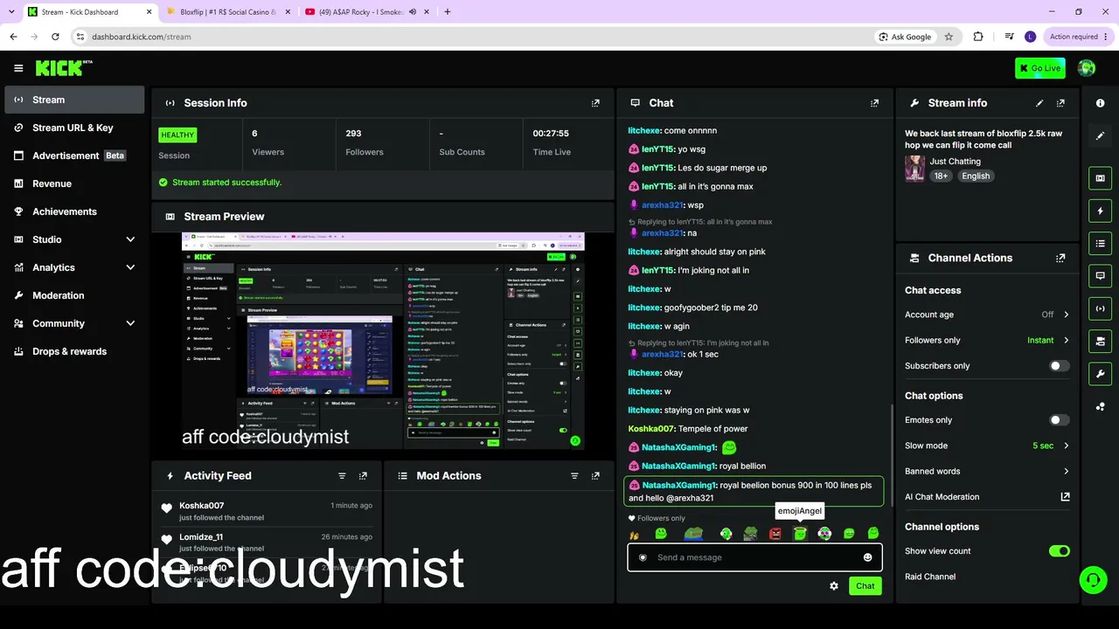Image resolution: width=1119 pixels, height=629 pixels.
Task: Open Drops & rewards page
Action: coord(74,351)
